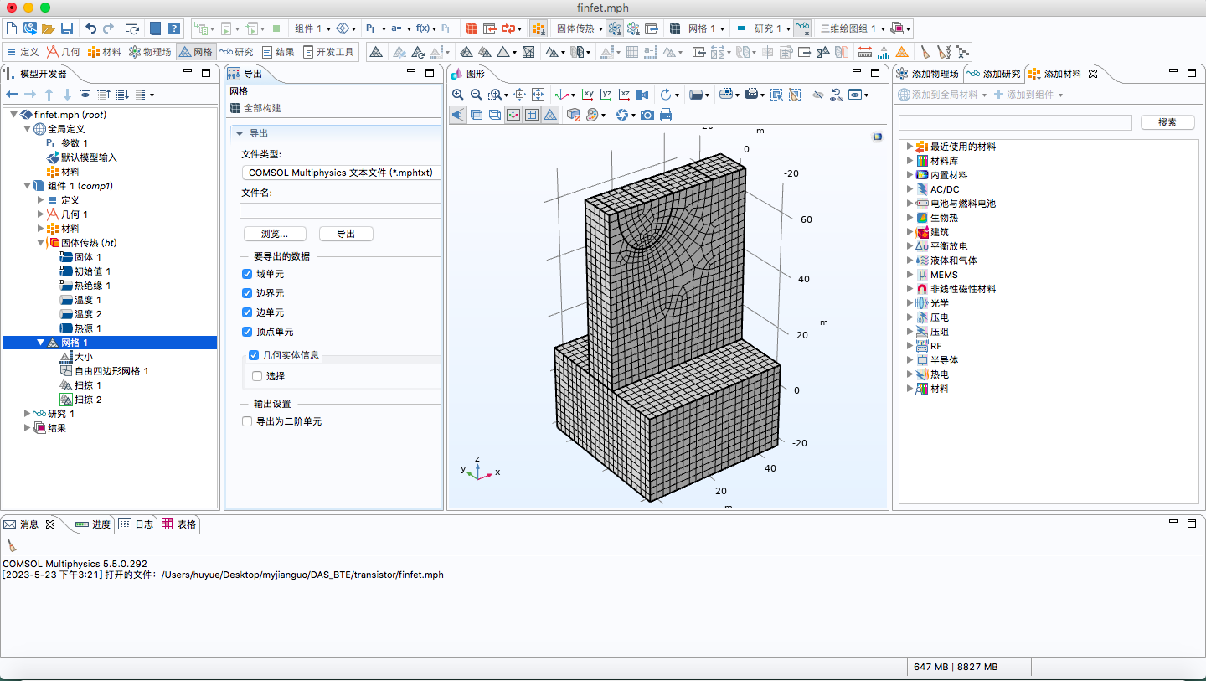Click the 全部构建 button
Screen dimensions: 1206x681
[255, 108]
